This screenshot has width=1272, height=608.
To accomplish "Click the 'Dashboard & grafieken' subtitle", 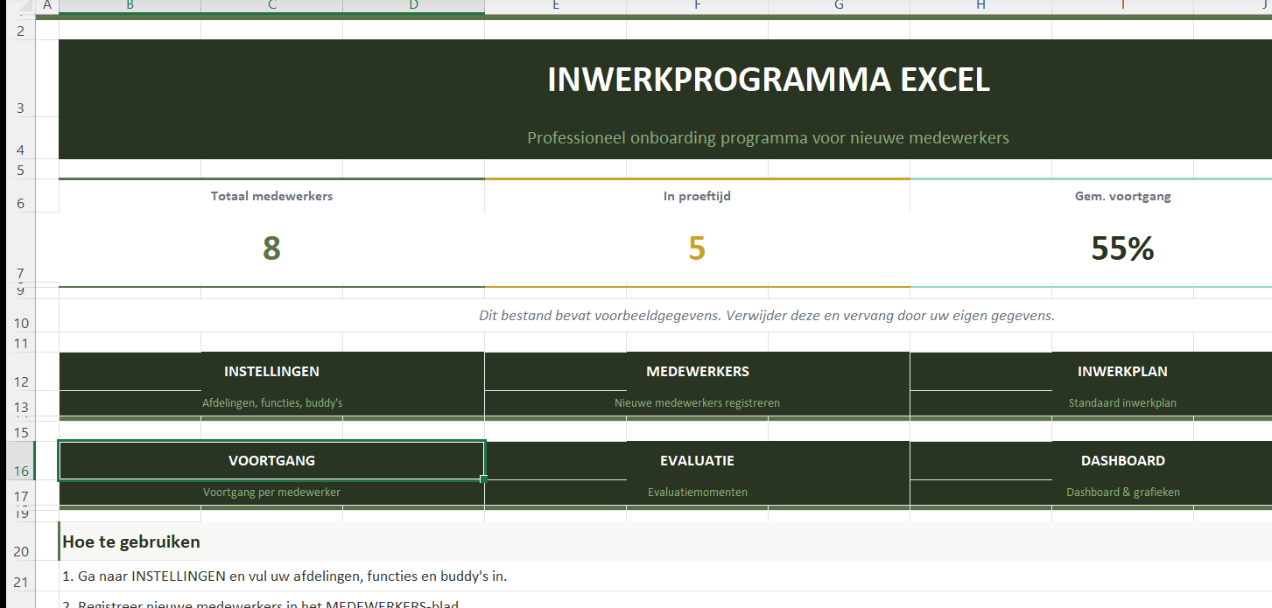I will (1122, 493).
